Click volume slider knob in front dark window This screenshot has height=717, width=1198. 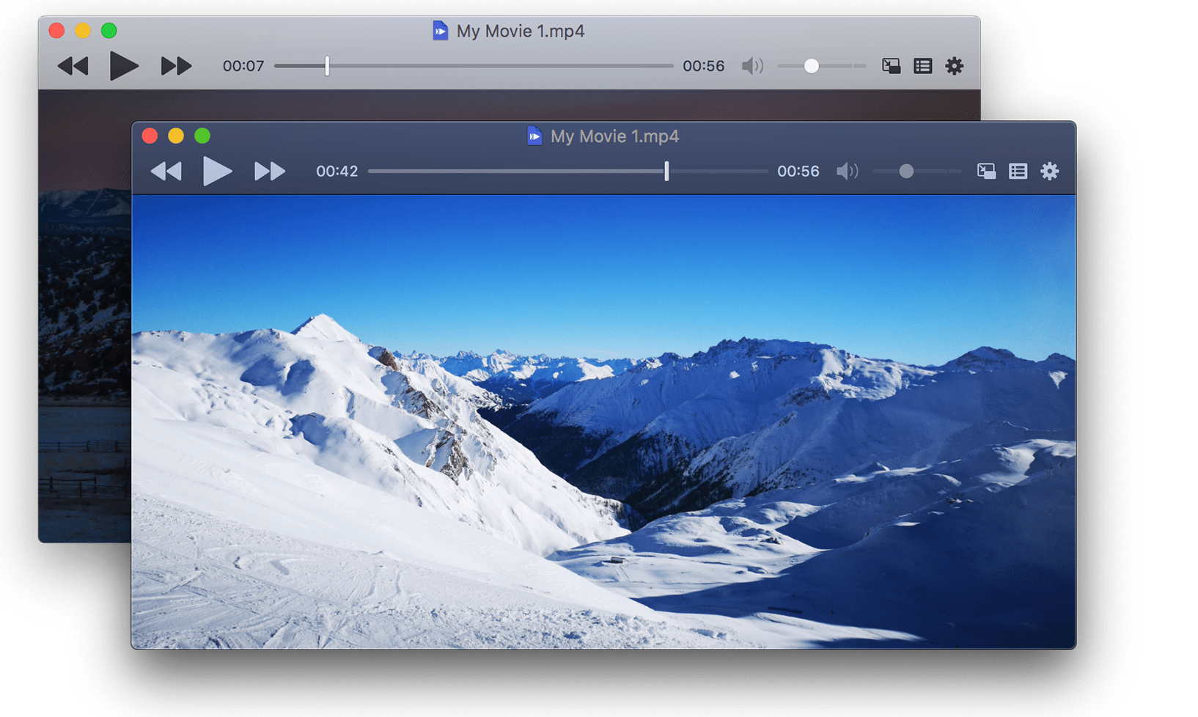[x=906, y=172]
